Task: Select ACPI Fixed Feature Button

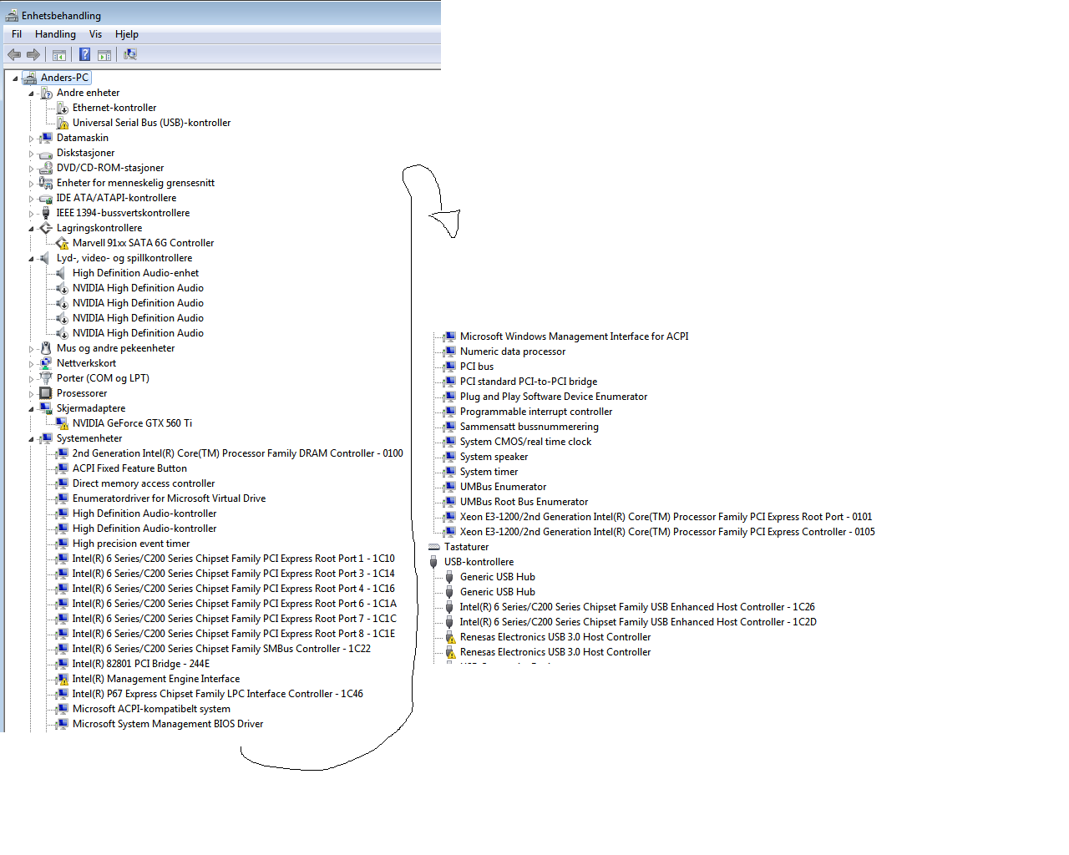Action: [129, 468]
